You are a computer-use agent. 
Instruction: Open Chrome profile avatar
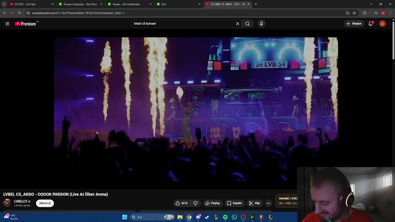click(383, 13)
